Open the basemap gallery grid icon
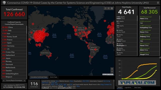 112,8
